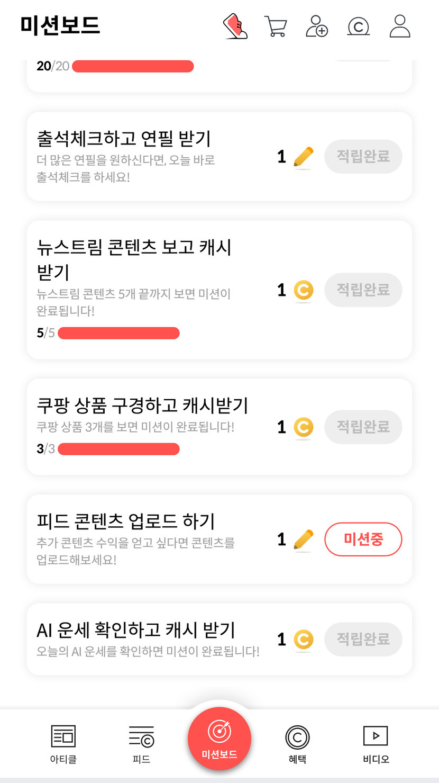Switch to the 피드 tab
This screenshot has width=439, height=783.
141,744
